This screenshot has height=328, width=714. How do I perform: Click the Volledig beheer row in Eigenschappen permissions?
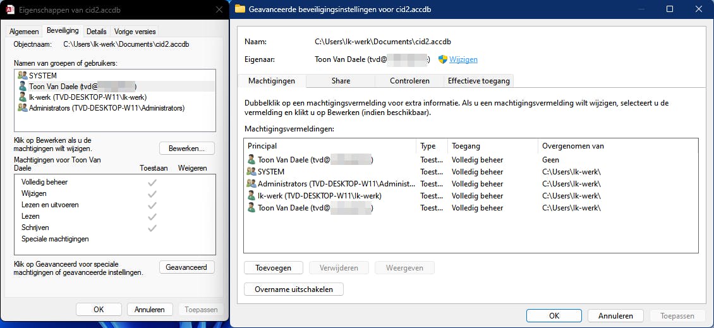pyautogui.click(x=115, y=182)
